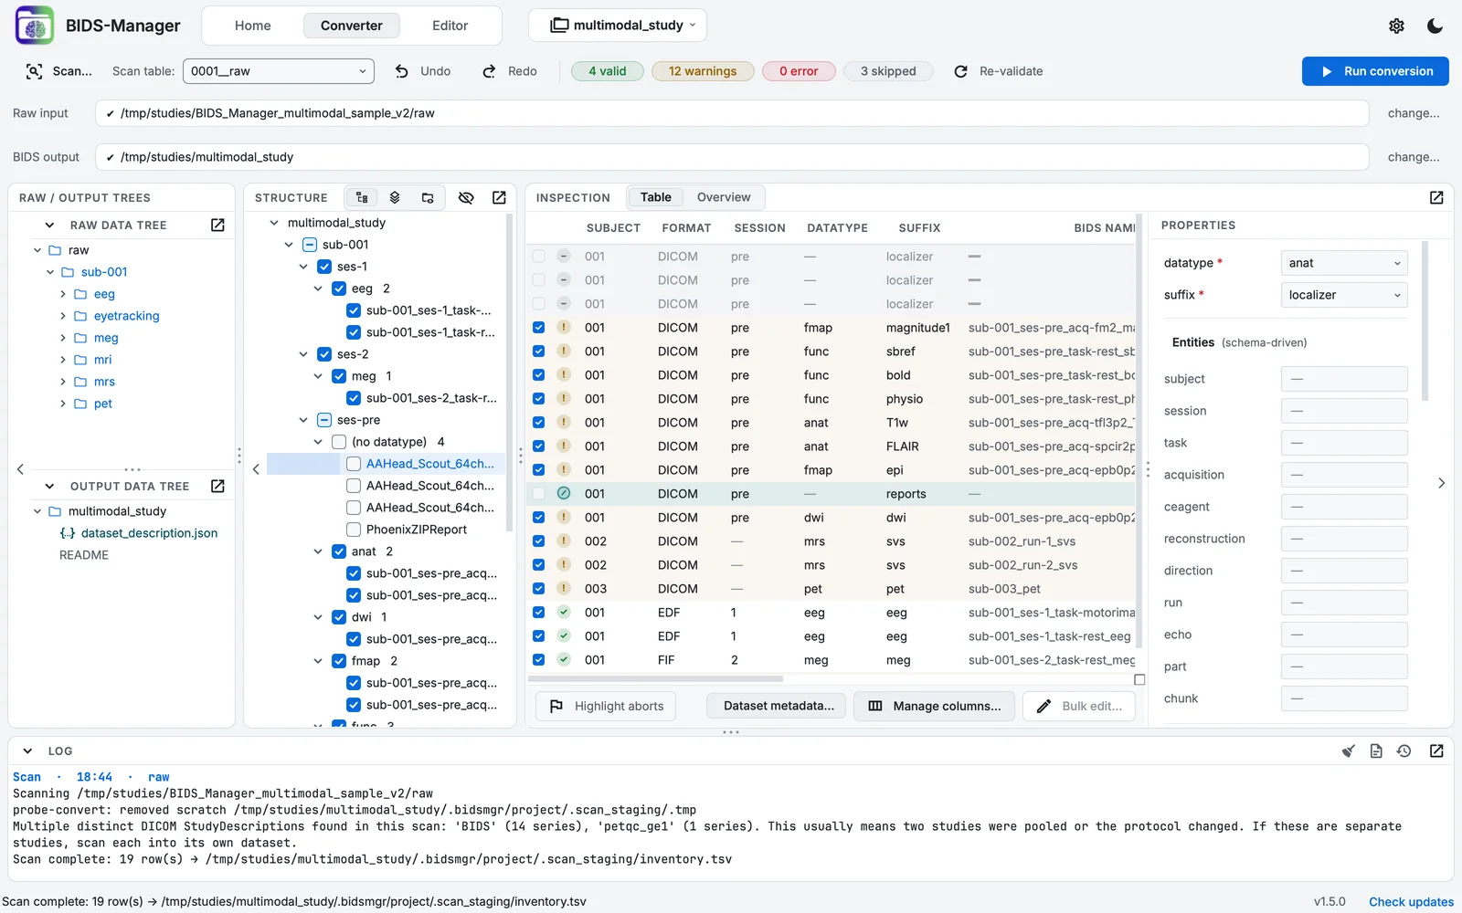
Task: Uncheck the T1w row checkbox
Action: click(538, 422)
